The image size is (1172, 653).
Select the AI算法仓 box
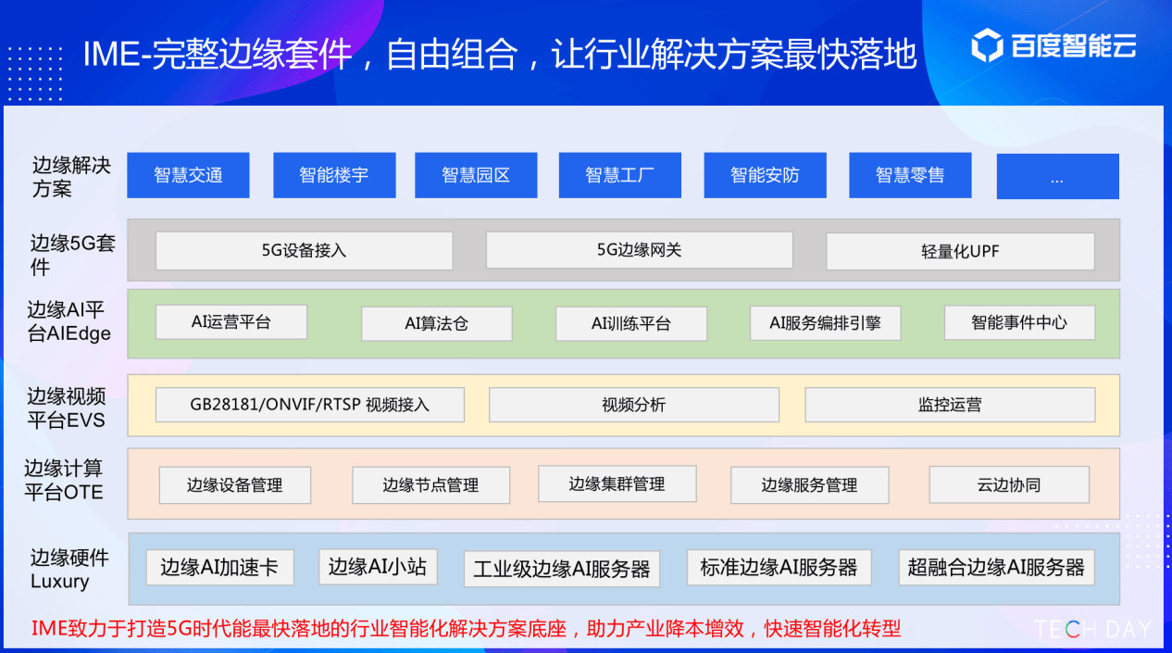437,324
